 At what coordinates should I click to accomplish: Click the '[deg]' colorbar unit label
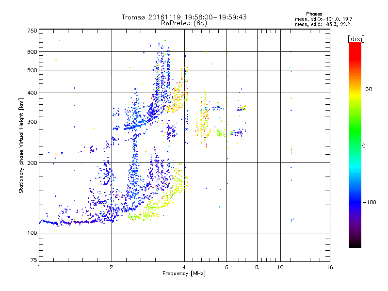356,39
